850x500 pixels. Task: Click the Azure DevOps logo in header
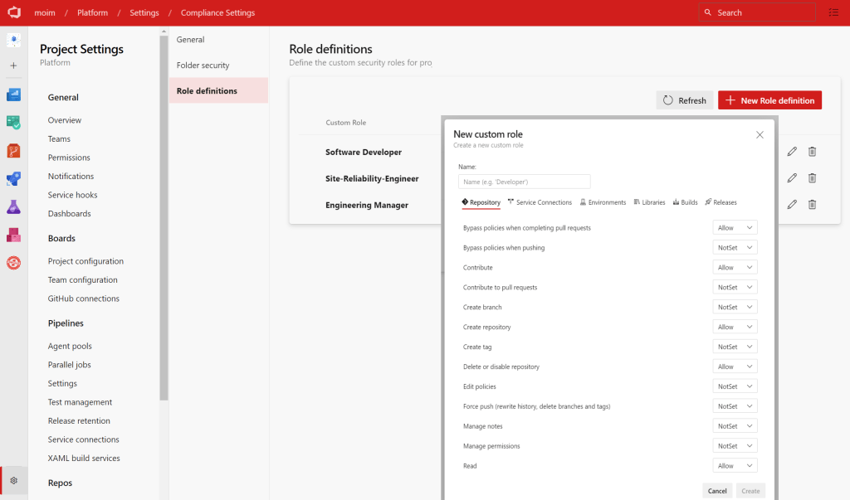point(14,12)
